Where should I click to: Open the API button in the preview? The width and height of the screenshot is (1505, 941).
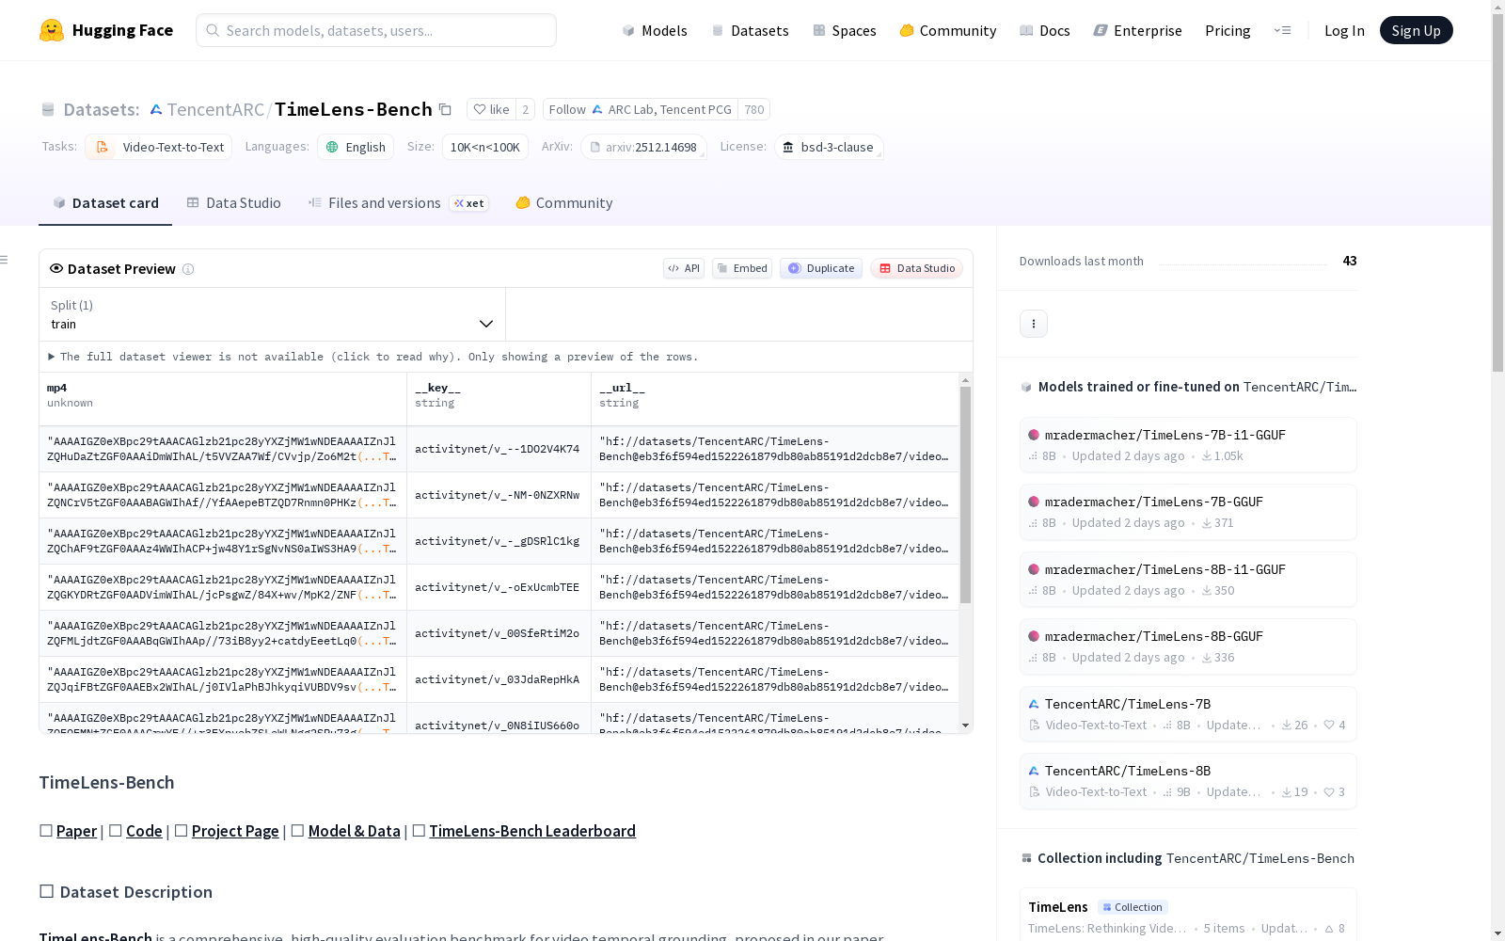pos(684,268)
